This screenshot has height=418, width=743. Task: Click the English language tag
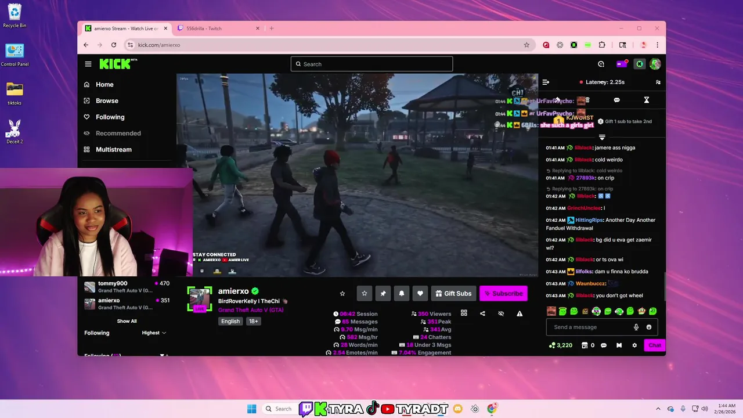point(230,321)
